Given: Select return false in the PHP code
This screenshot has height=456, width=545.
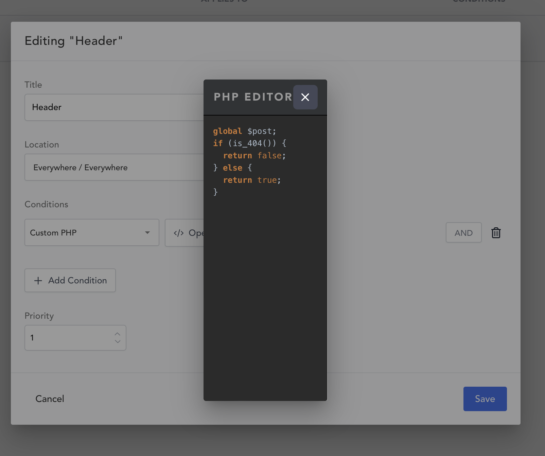Looking at the screenshot, I should [x=254, y=155].
